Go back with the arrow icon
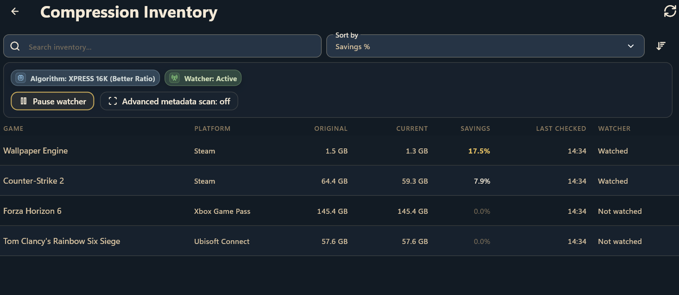 15,12
